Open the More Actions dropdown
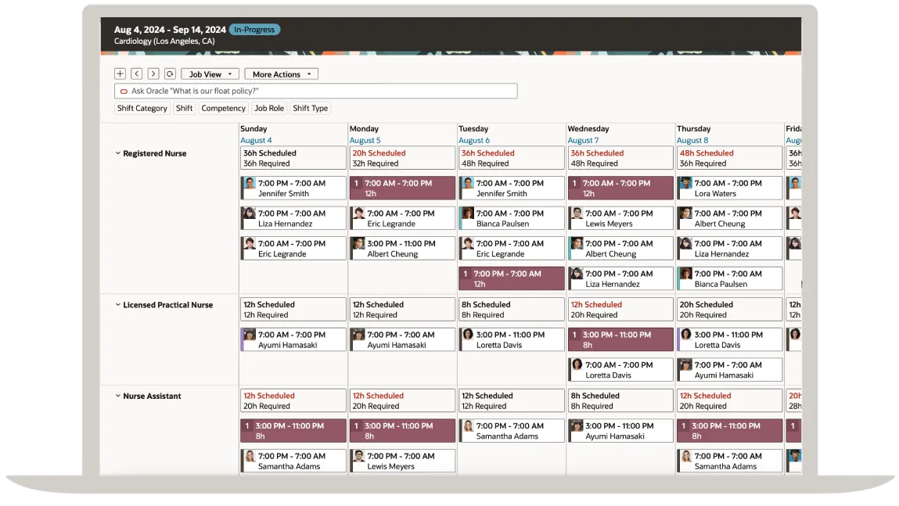Screen dimensions: 899x506 pyautogui.click(x=281, y=74)
